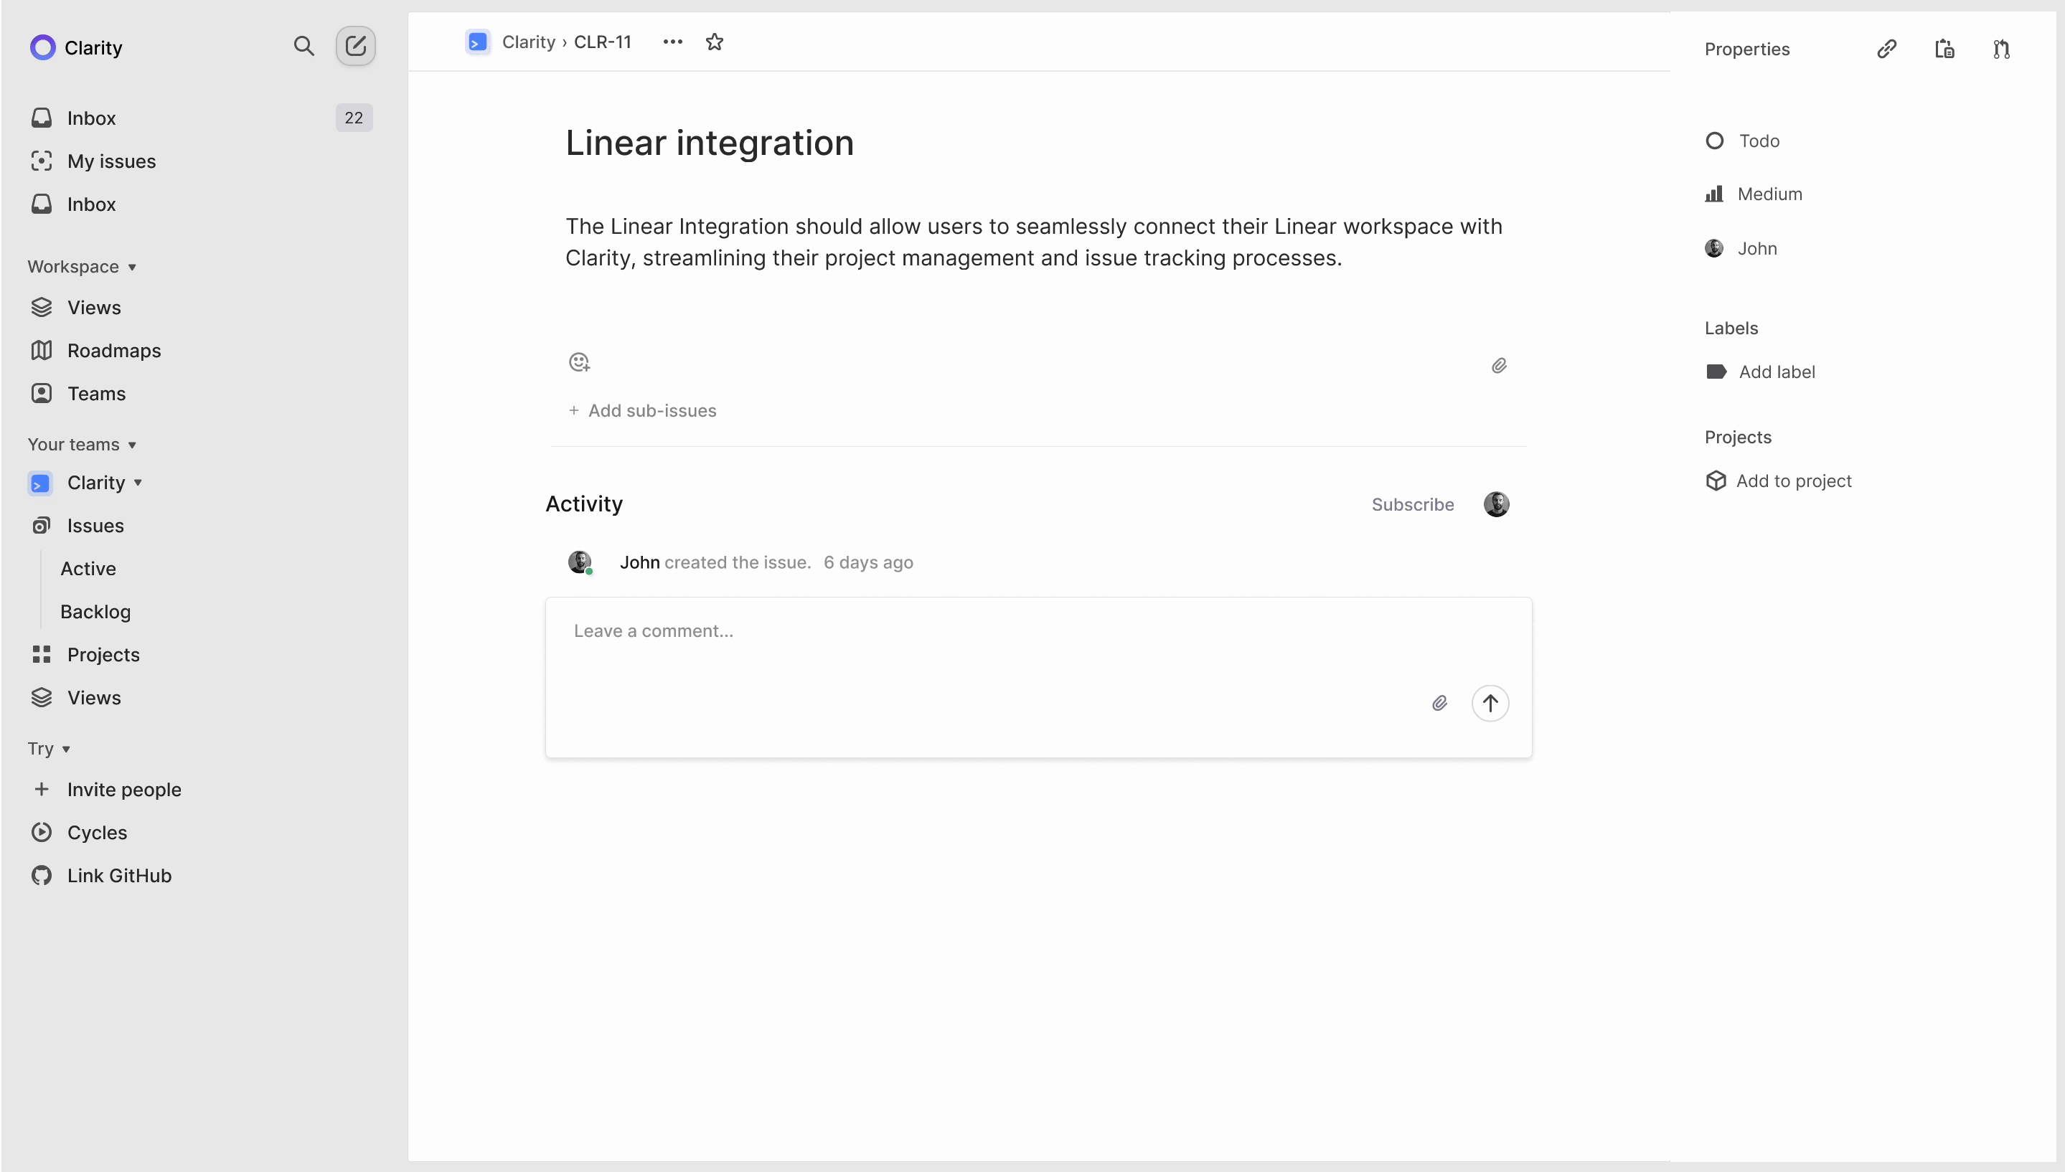The height and width of the screenshot is (1172, 2065).
Task: Click the 22 unread badge
Action: (x=354, y=118)
